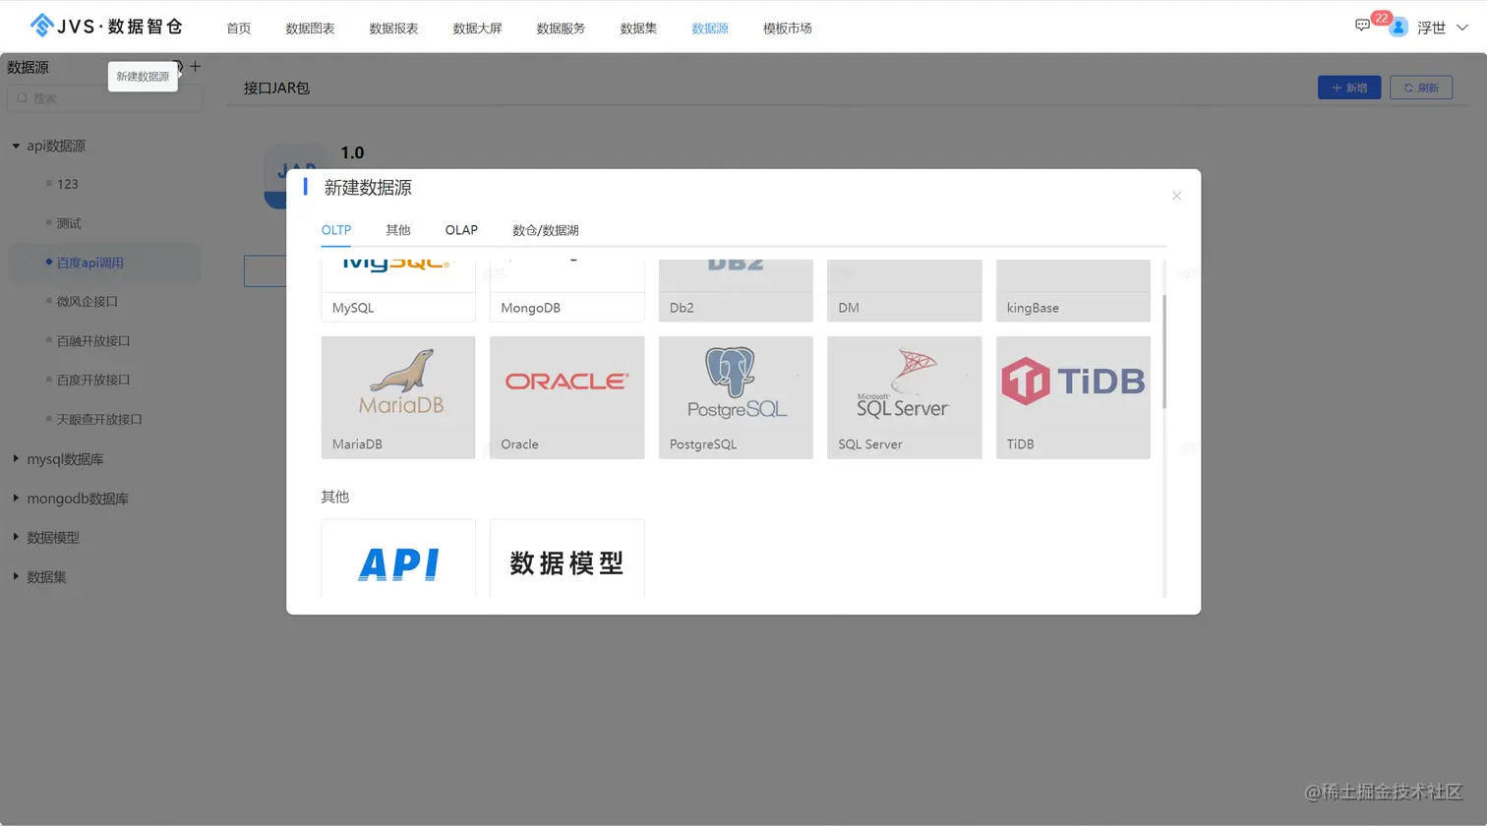Image resolution: width=1487 pixels, height=826 pixels.
Task: Expand the mysql数据库 tree node
Action: pyautogui.click(x=16, y=459)
